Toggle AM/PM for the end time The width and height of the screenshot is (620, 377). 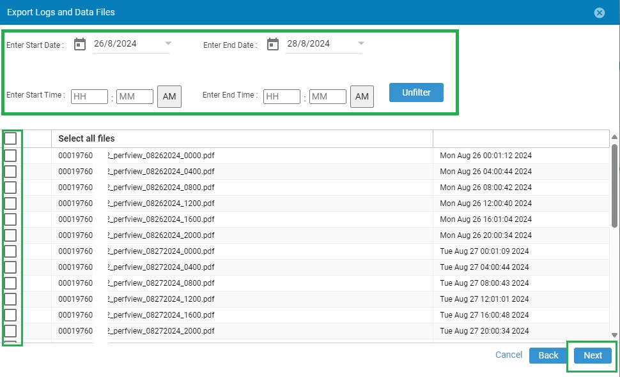pyautogui.click(x=362, y=96)
